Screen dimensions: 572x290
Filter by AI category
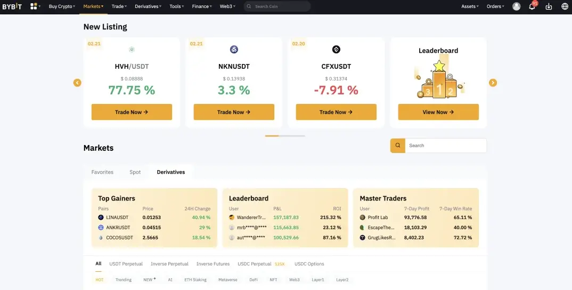coord(170,280)
